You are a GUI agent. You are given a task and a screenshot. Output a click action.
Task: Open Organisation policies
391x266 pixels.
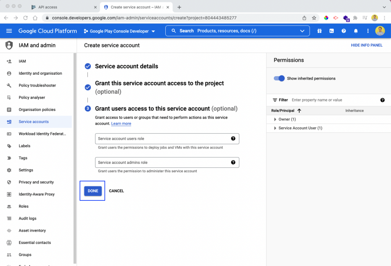coord(36,109)
